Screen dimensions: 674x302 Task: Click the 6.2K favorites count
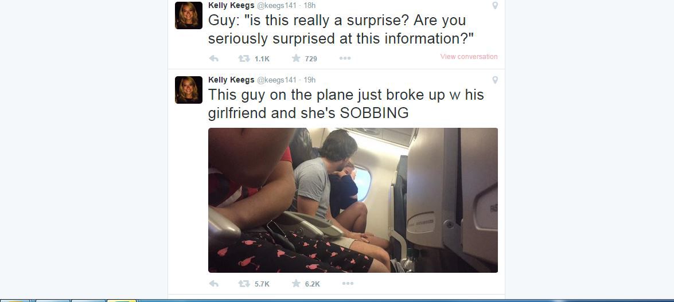(313, 284)
